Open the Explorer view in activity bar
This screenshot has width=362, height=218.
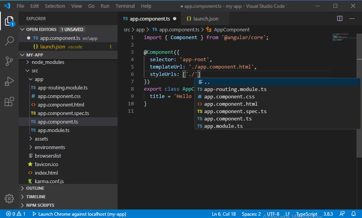(9, 21)
